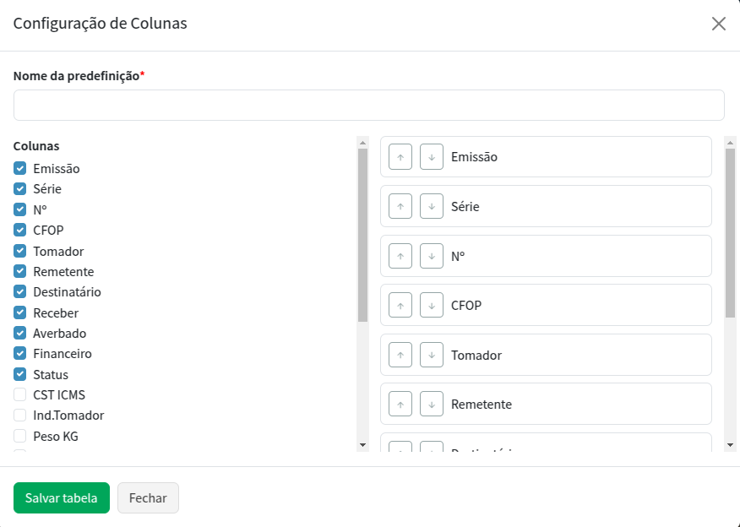Enable the CST ICMS column checkbox

[x=20, y=395]
